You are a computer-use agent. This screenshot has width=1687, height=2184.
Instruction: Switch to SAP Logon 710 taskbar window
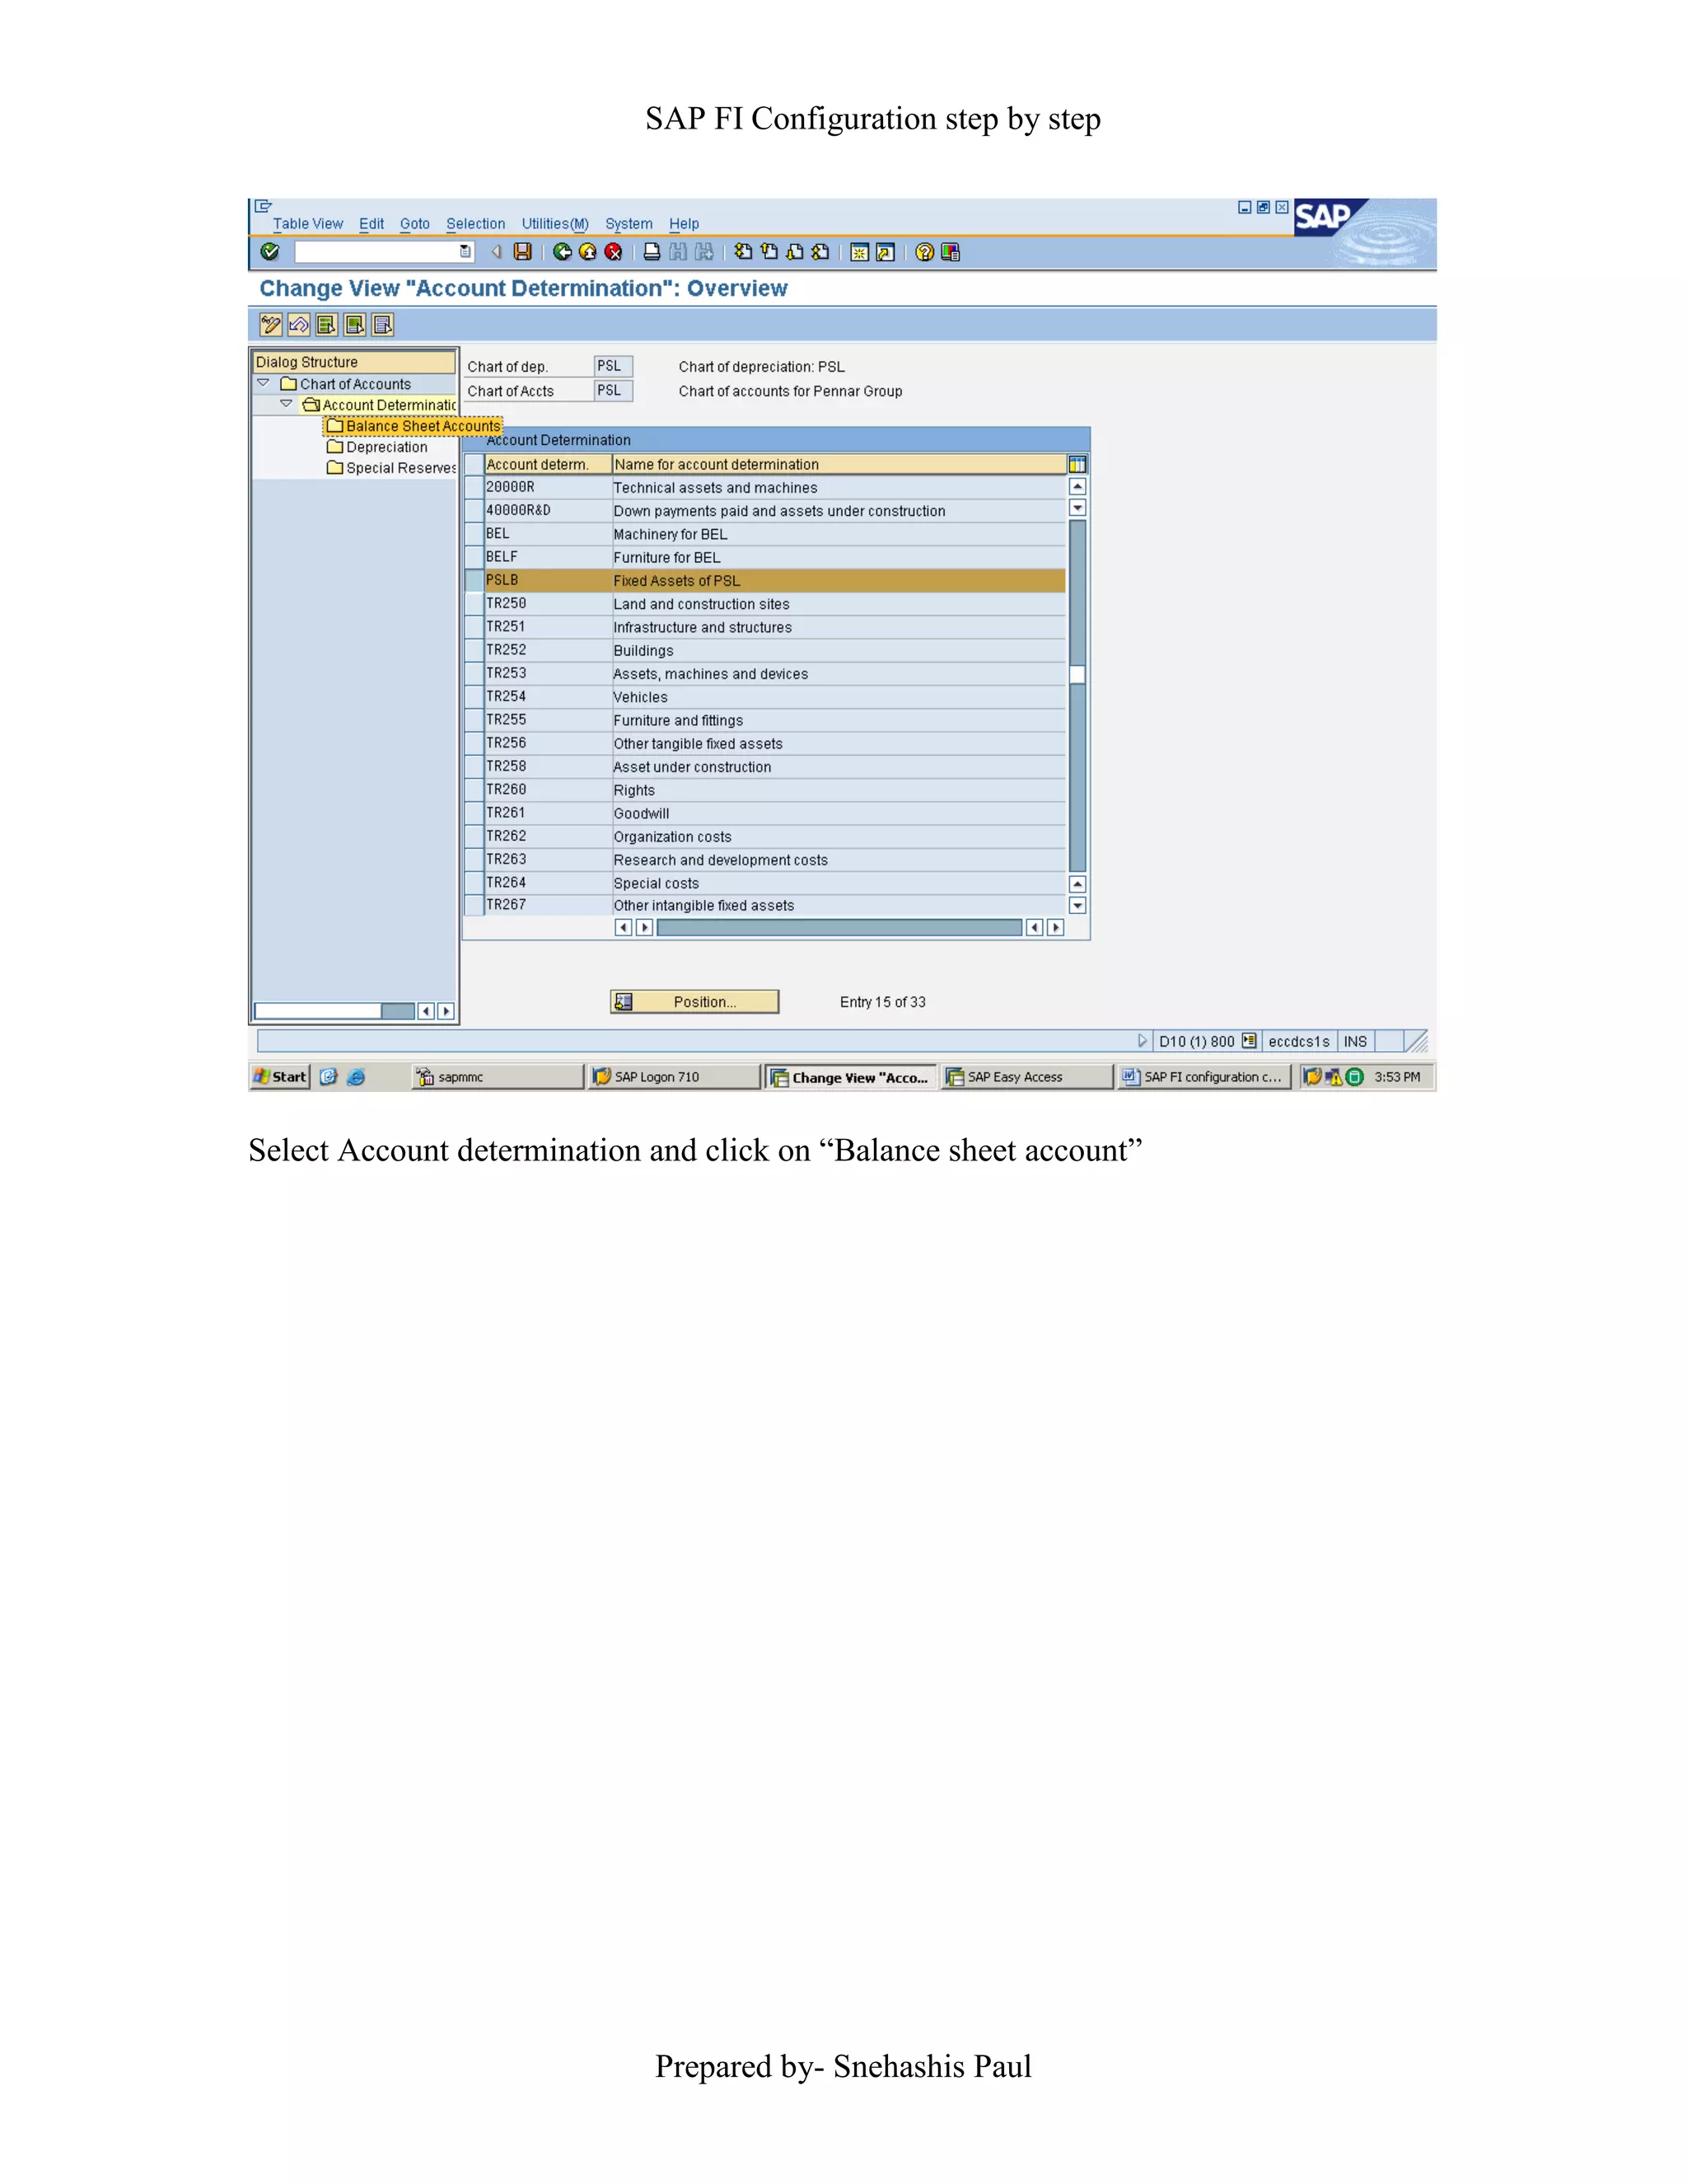click(x=674, y=1077)
